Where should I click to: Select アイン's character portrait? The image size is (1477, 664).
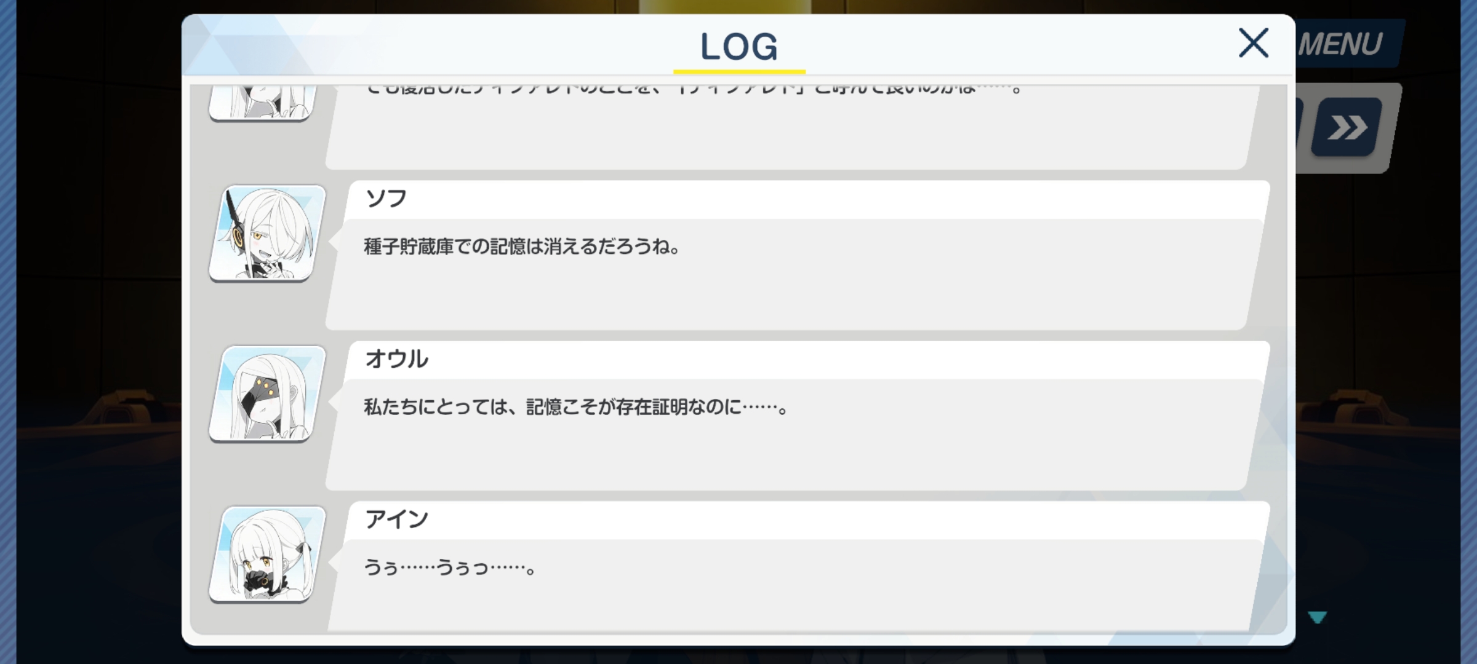tap(267, 555)
